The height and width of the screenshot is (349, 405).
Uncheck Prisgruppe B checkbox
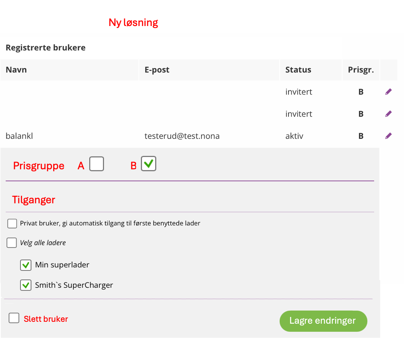(x=148, y=164)
